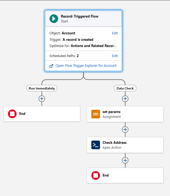Click the green Start play icon
Viewport: 170px width, 196px height.
coord(54,19)
